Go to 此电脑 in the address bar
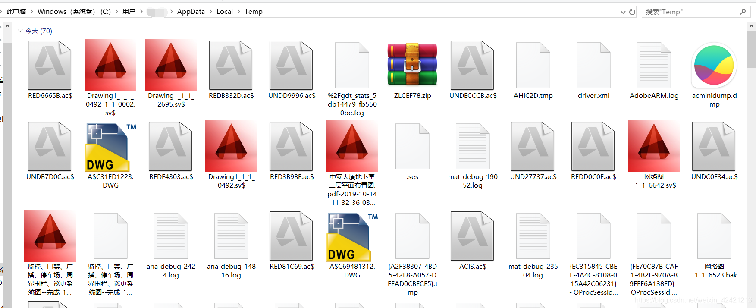Screen dimensions: 756x308 [x=16, y=12]
